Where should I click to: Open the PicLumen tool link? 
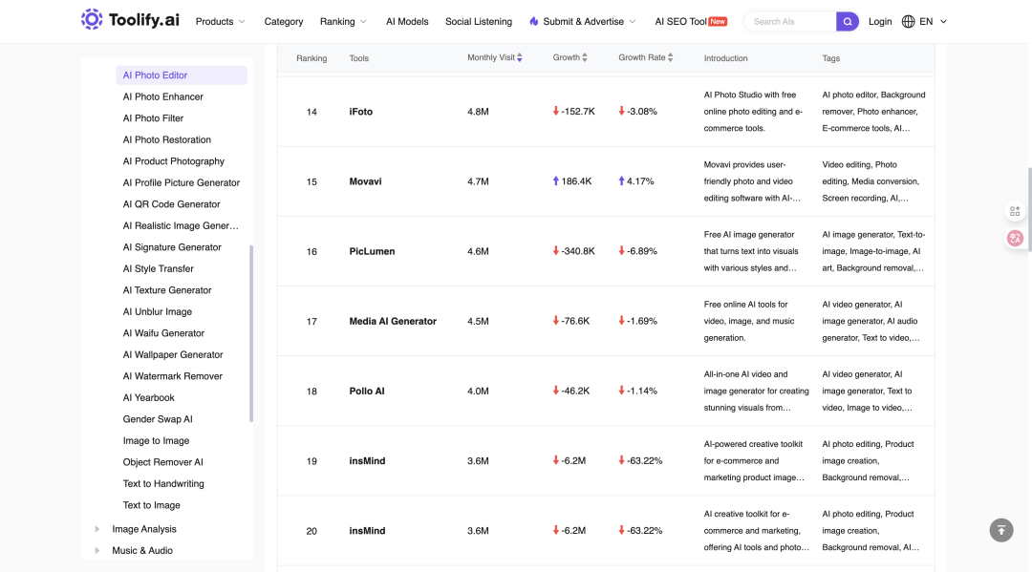372,251
